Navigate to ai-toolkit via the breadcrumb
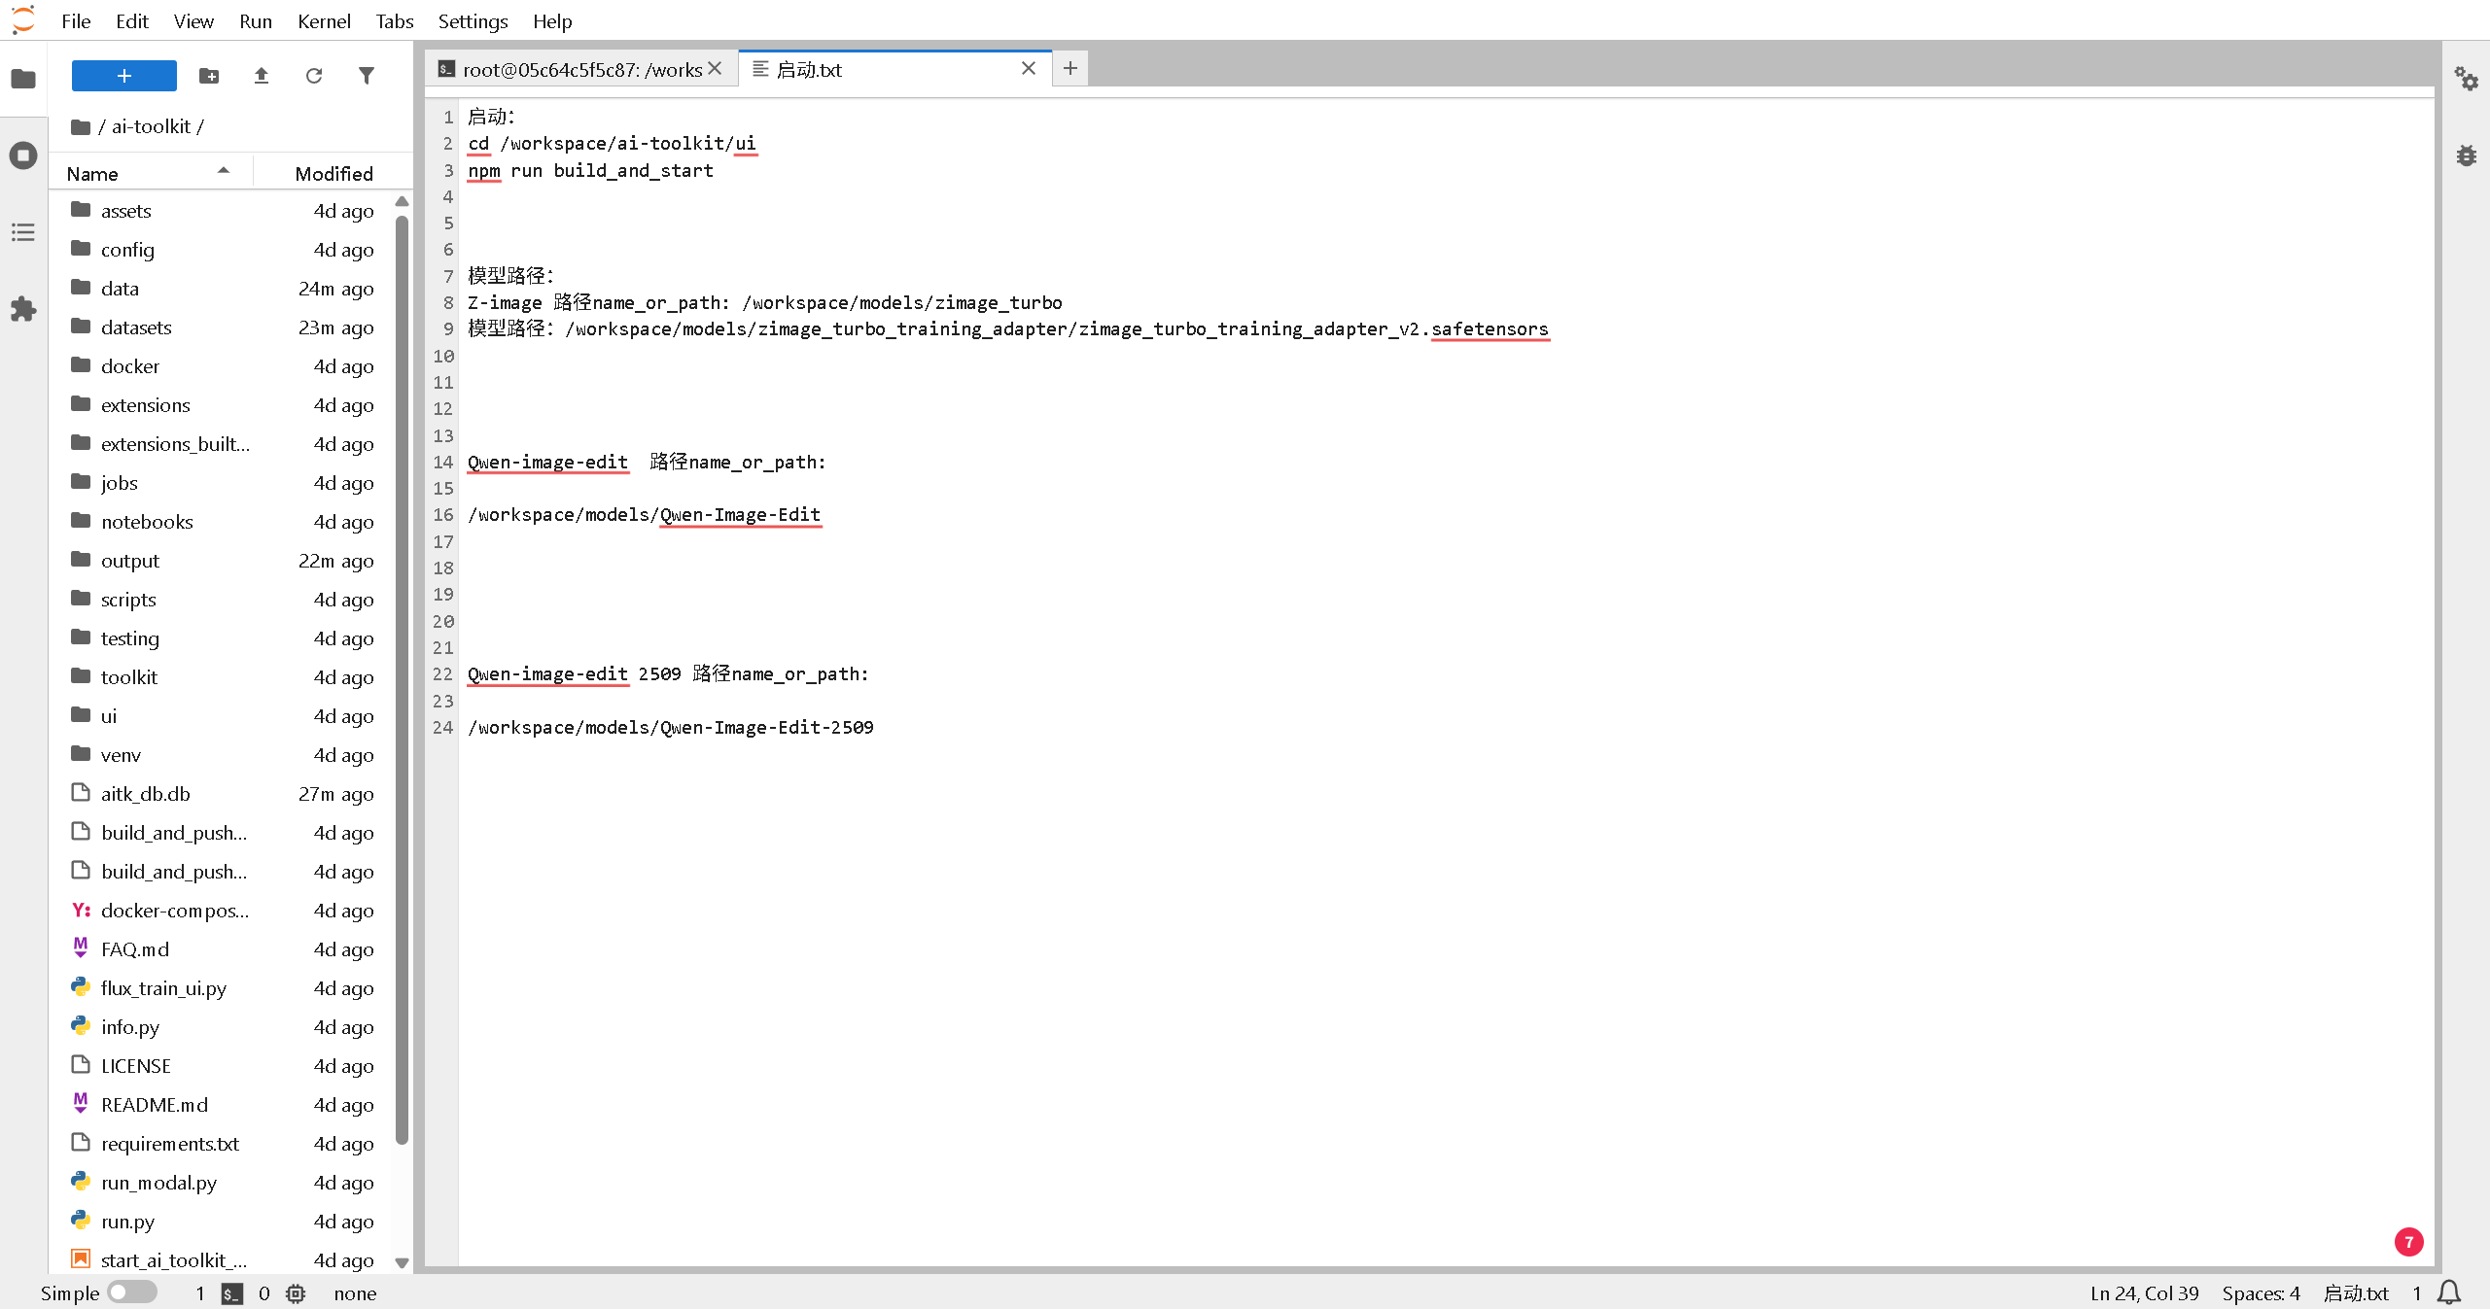 (x=151, y=126)
